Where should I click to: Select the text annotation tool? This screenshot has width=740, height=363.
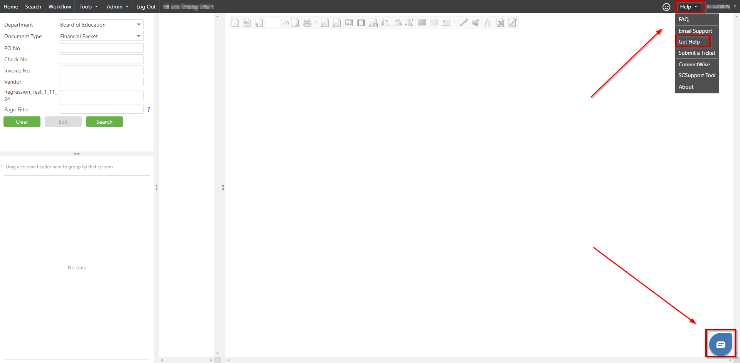pyautogui.click(x=446, y=23)
